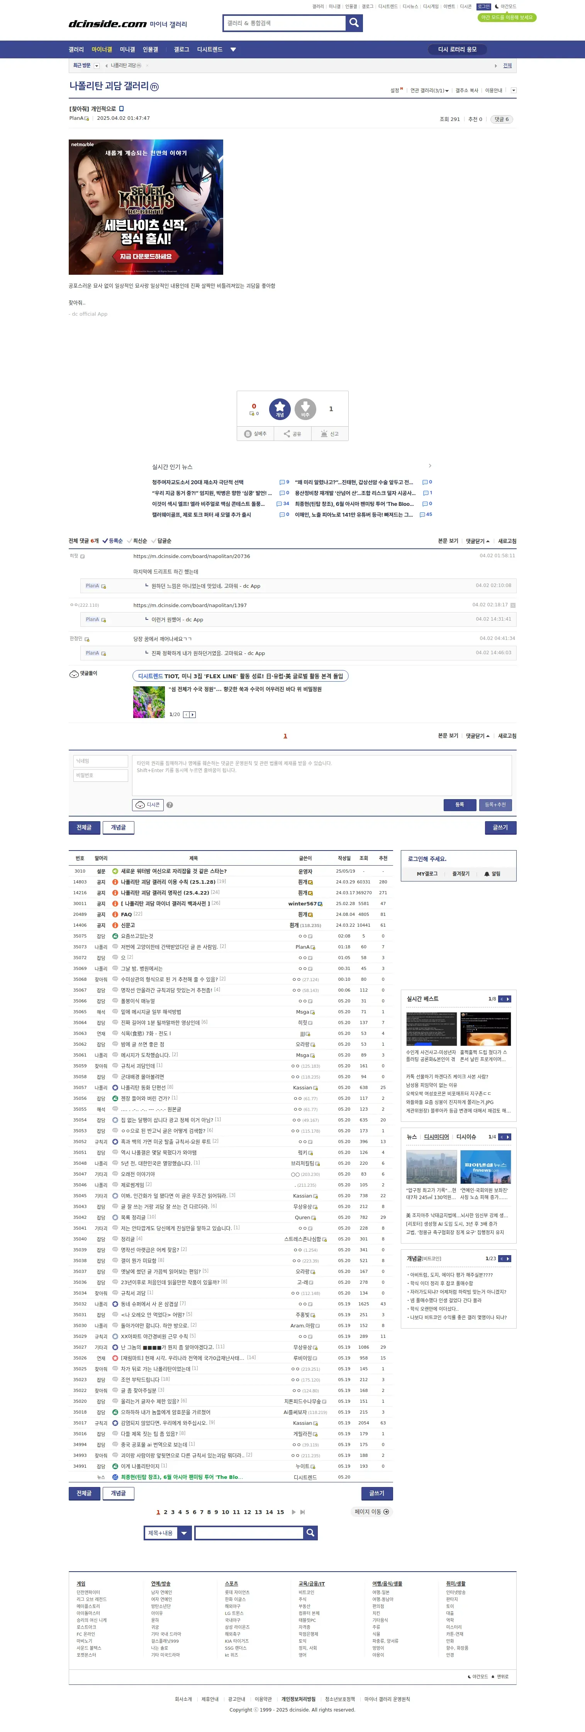The image size is (585, 1732).
Task: Click the upper 글쓰기 write button
Action: [x=500, y=828]
